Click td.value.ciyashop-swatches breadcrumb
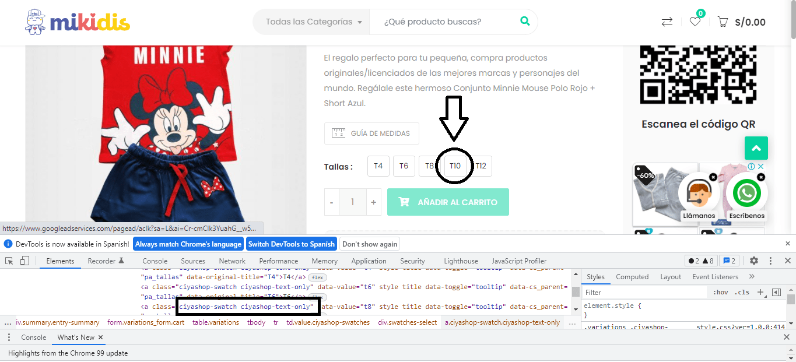 (x=328, y=322)
